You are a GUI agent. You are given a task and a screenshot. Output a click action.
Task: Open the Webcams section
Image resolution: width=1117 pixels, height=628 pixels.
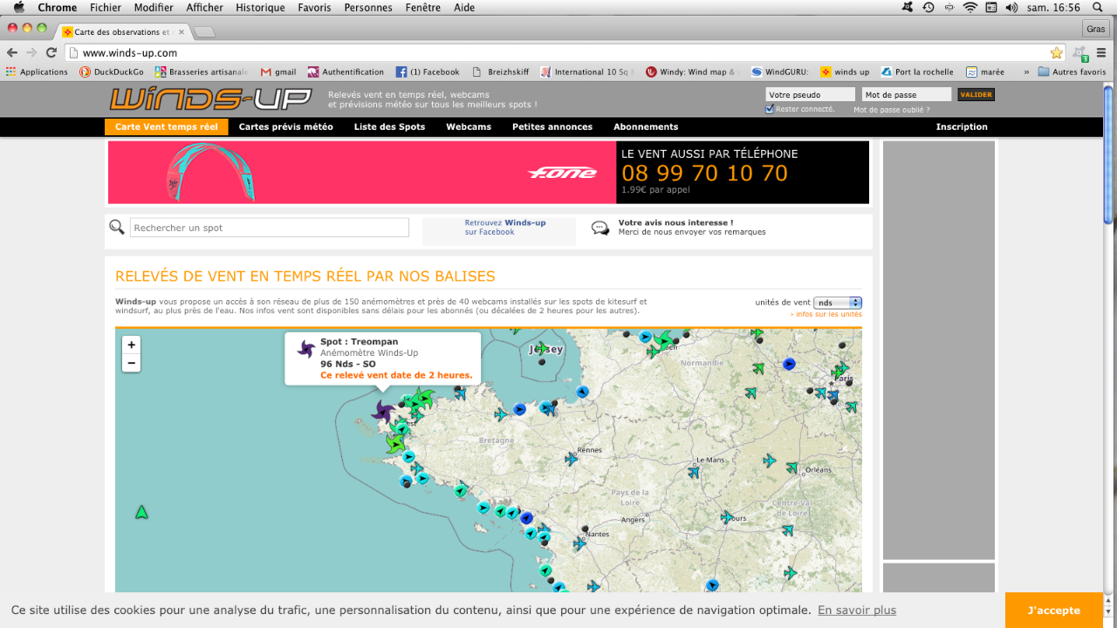tap(469, 126)
